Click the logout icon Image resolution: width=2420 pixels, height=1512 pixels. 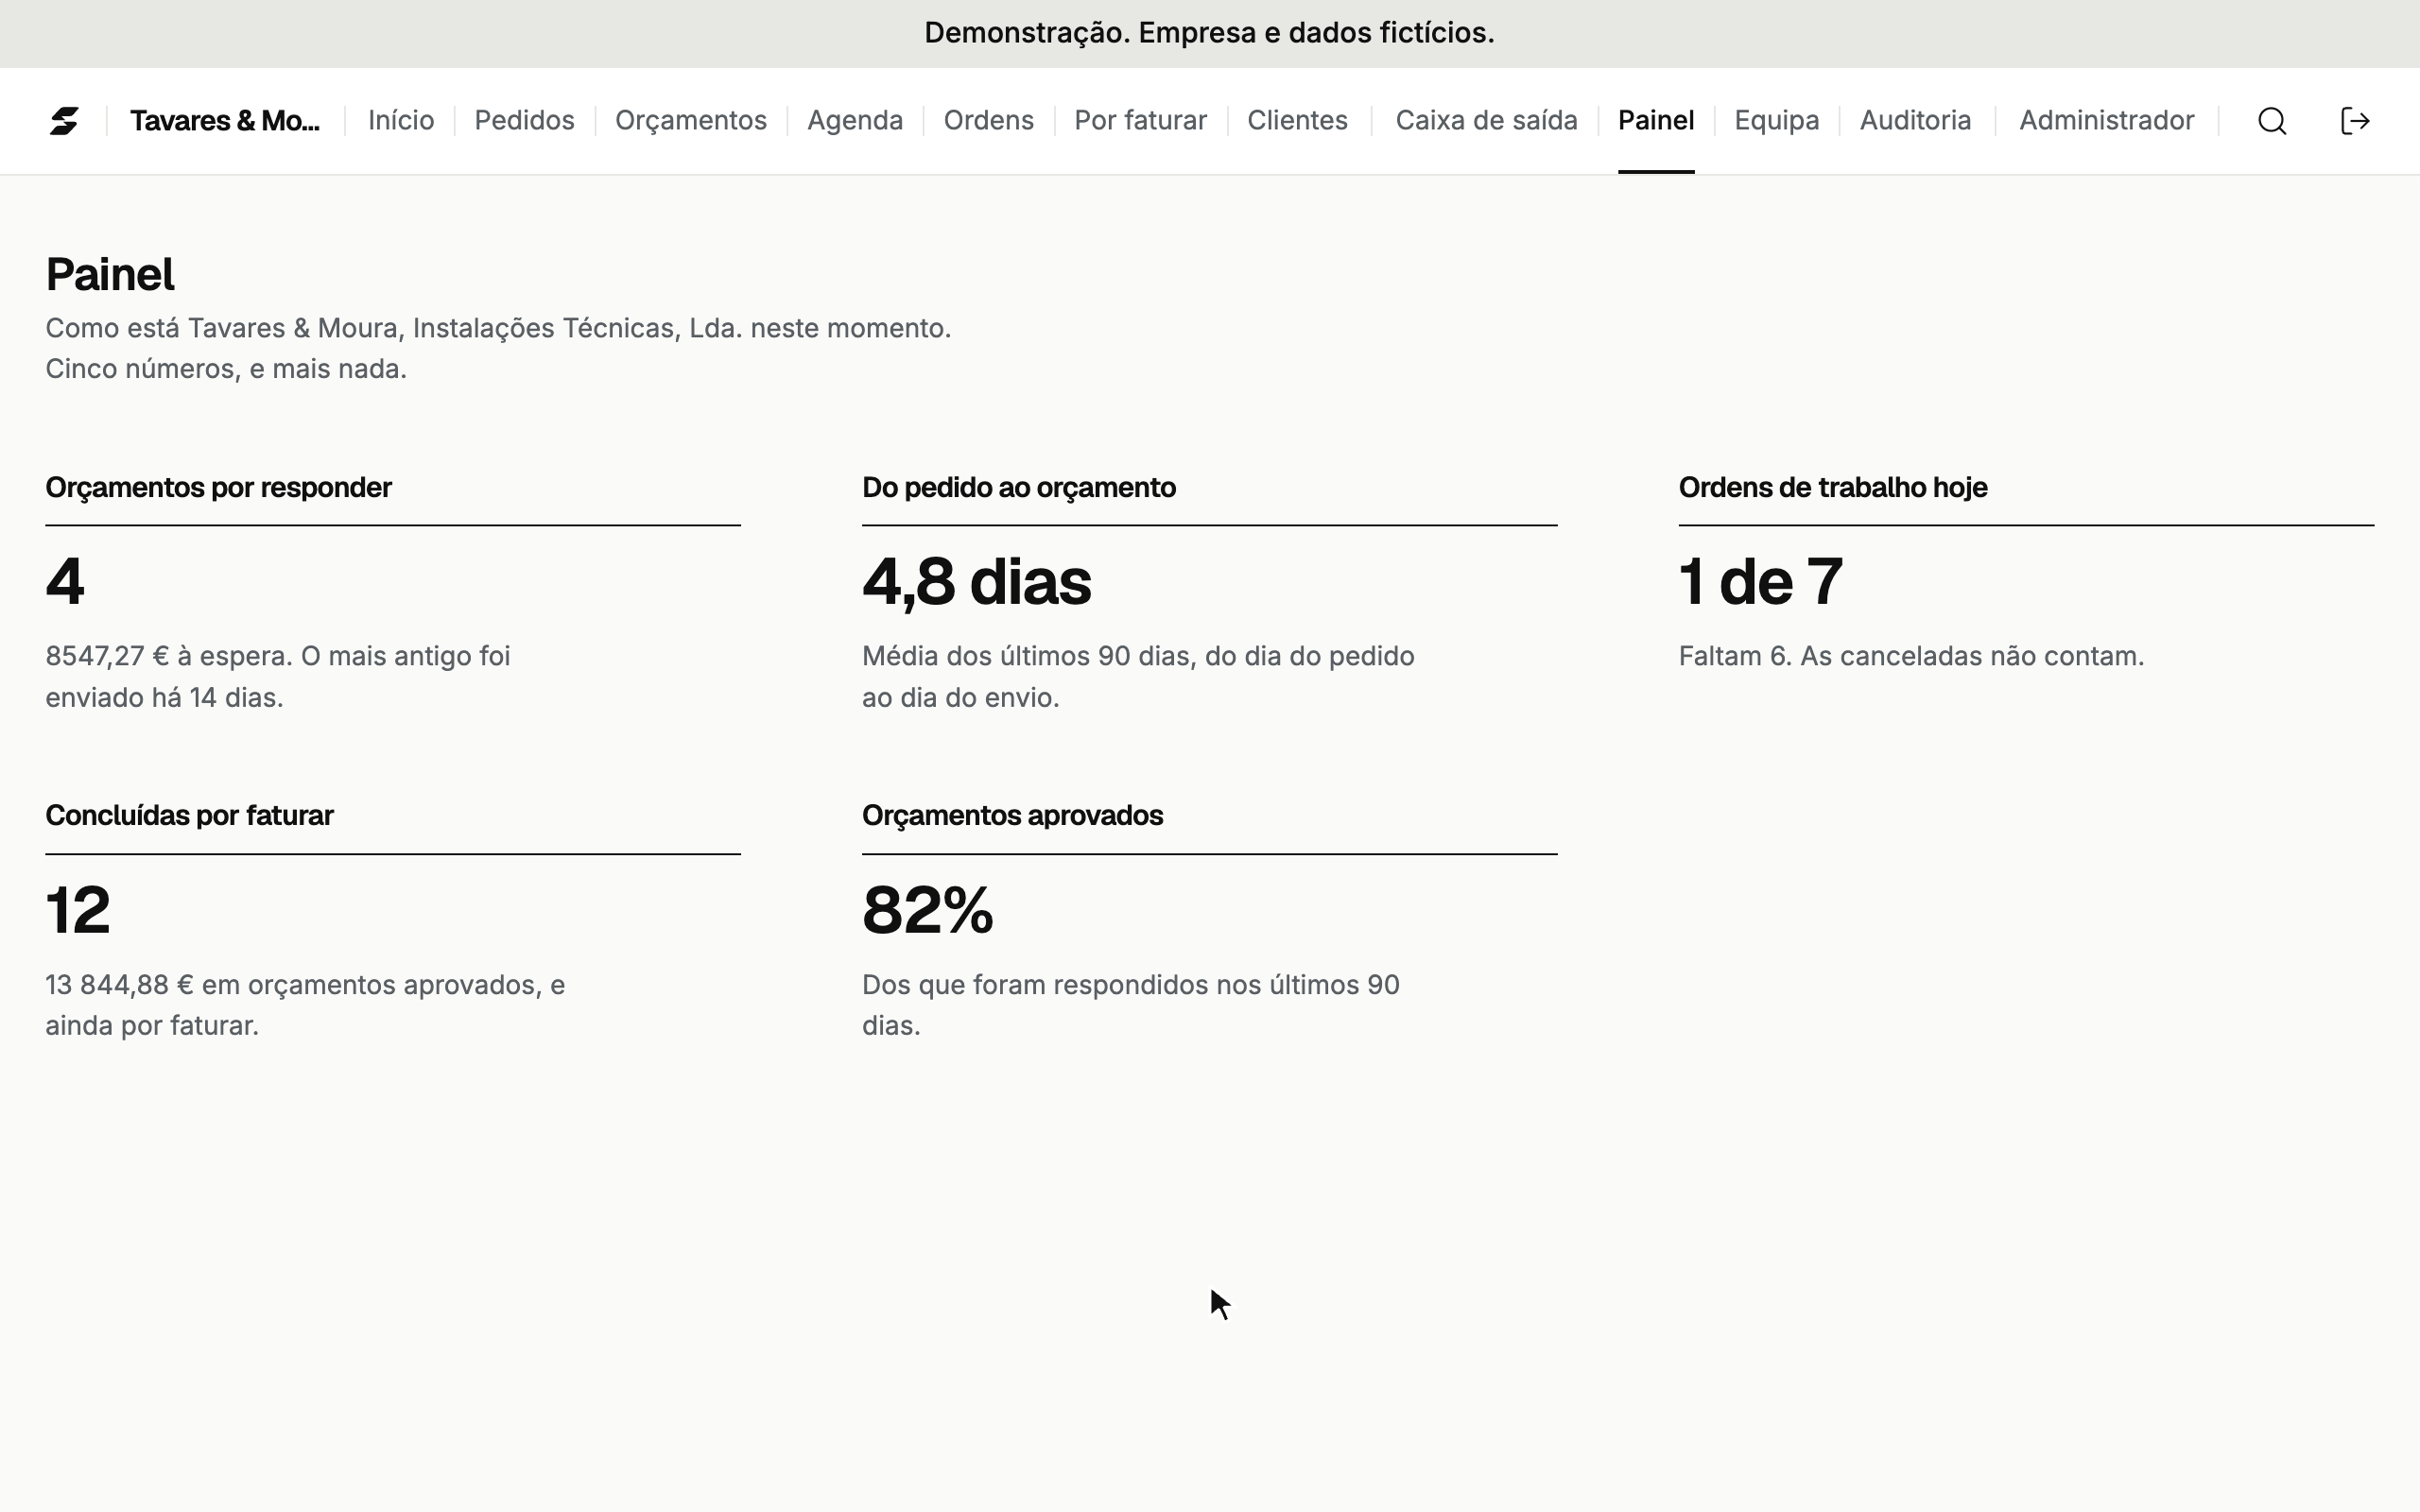click(2355, 121)
